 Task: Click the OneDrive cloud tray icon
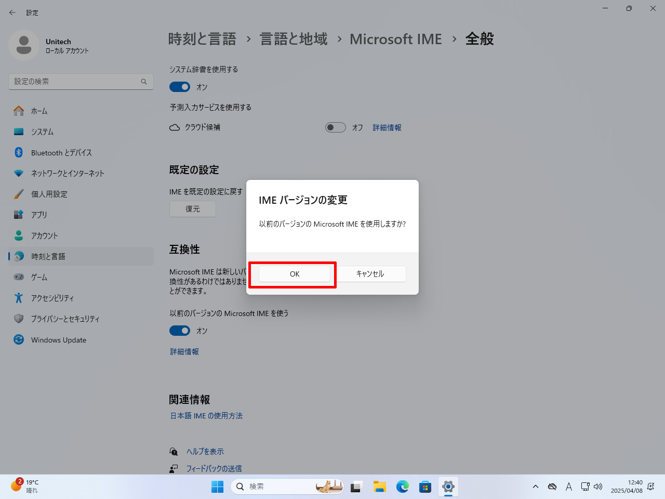552,487
